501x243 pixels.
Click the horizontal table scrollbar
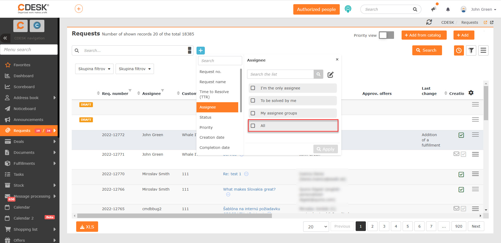click(174, 216)
